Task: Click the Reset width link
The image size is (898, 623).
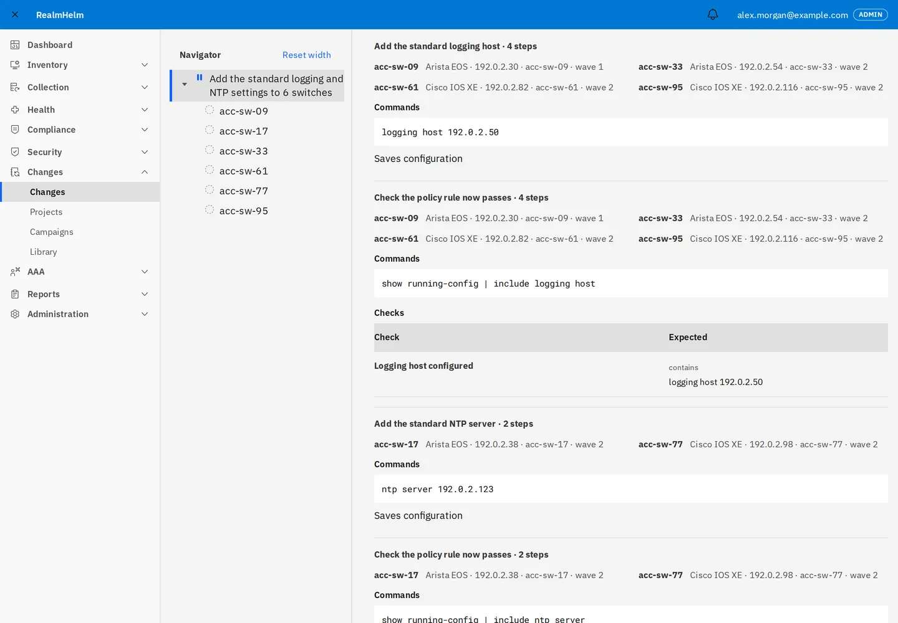Action: 307,55
